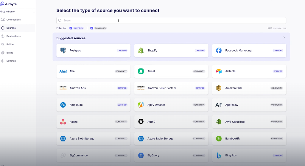This screenshot has width=305, height=166.
Task: Click into the Search connectors field
Action: (171, 21)
